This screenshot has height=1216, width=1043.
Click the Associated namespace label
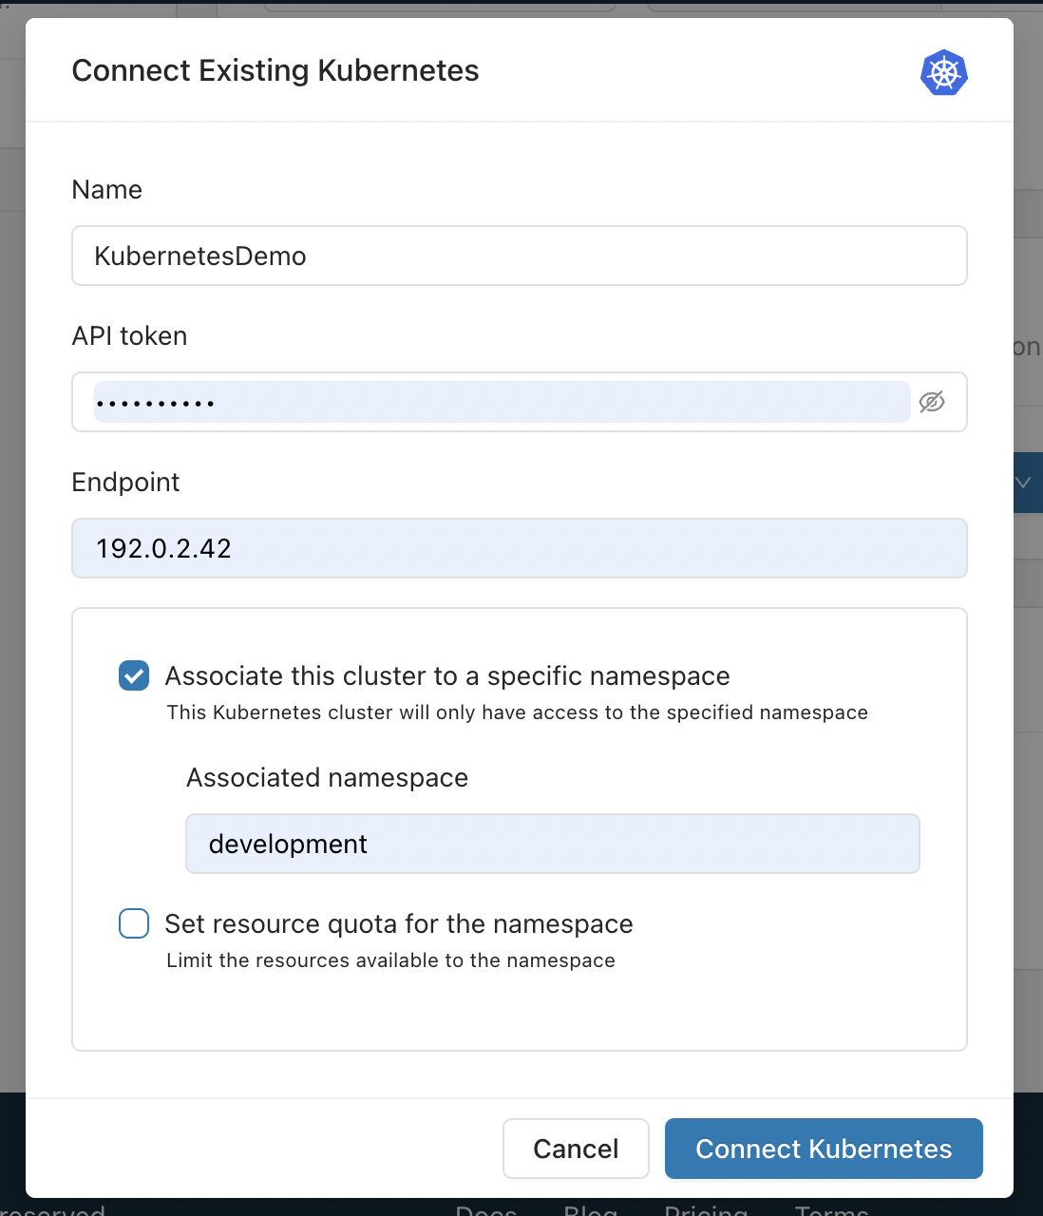tap(328, 778)
